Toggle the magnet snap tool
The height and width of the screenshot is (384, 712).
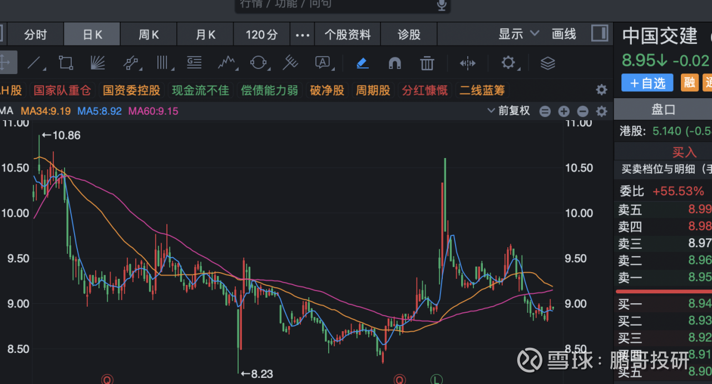(394, 63)
